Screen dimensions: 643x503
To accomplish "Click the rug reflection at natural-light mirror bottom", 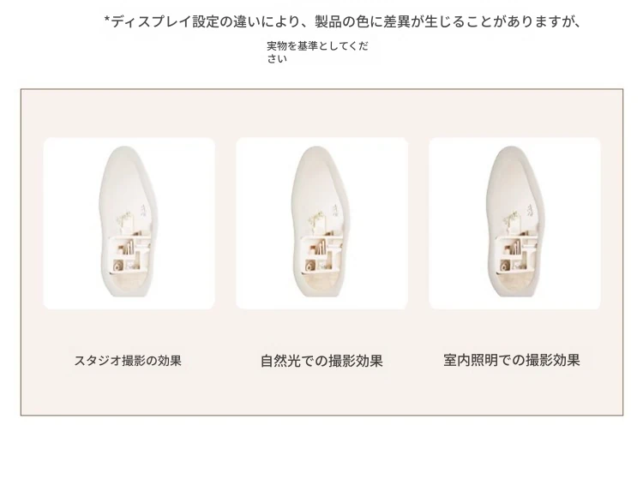I will [x=320, y=283].
